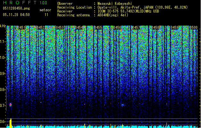Click the 1.1 frequency axis label
The image size is (201, 128).
point(3,42)
